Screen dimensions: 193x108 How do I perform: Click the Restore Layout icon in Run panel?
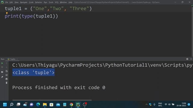tap(2, 72)
